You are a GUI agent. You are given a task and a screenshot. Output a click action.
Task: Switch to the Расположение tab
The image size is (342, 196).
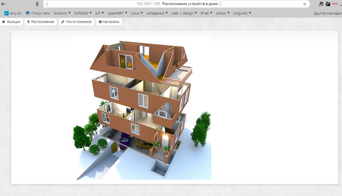[41, 22]
